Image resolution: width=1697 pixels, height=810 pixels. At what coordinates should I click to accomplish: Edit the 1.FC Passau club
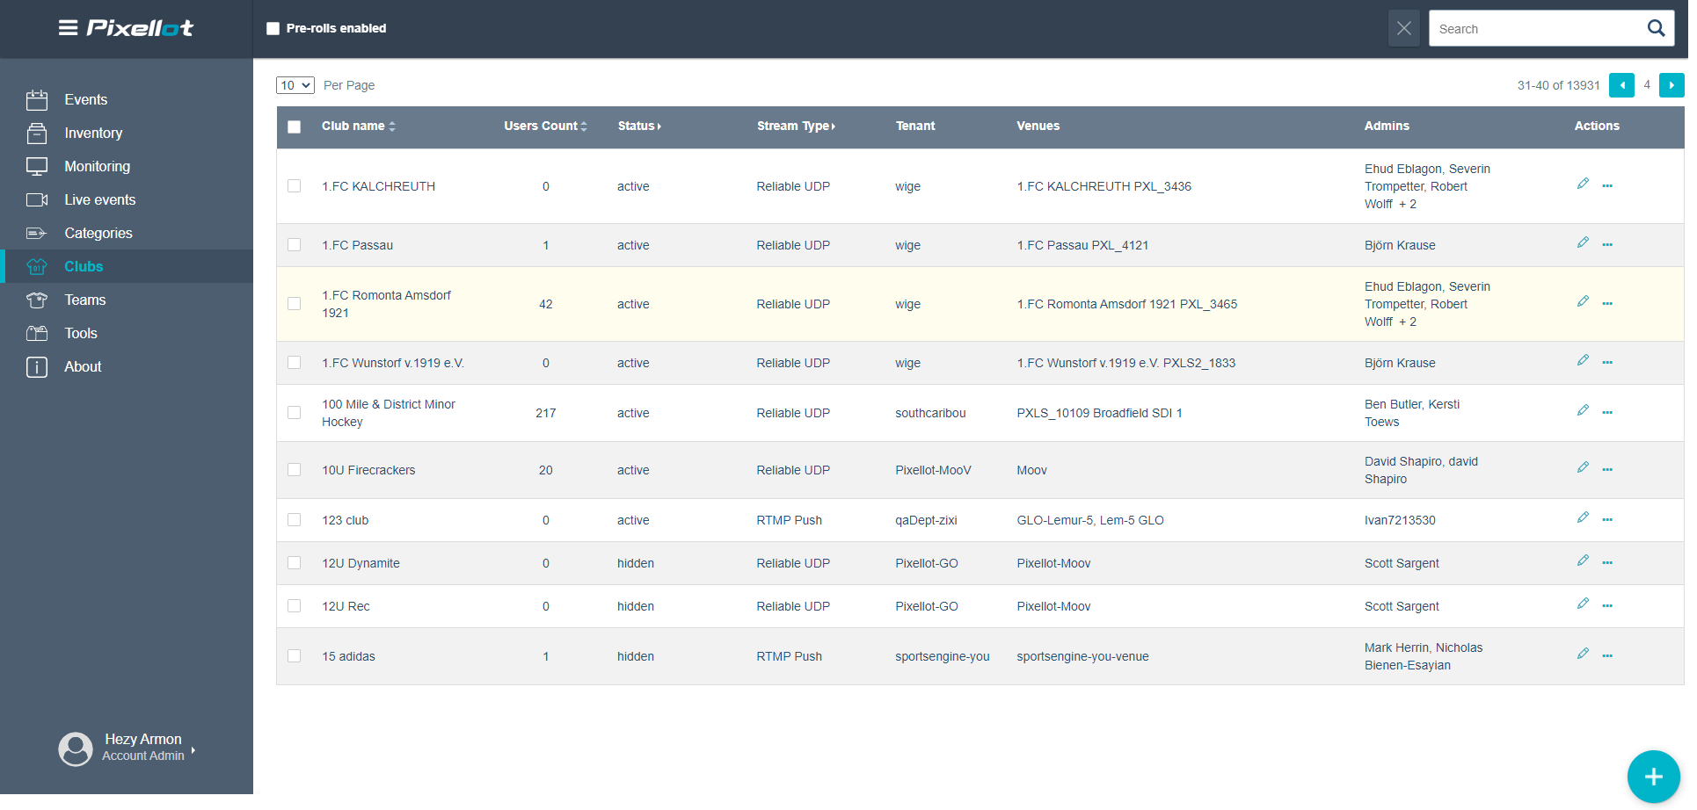(1583, 242)
